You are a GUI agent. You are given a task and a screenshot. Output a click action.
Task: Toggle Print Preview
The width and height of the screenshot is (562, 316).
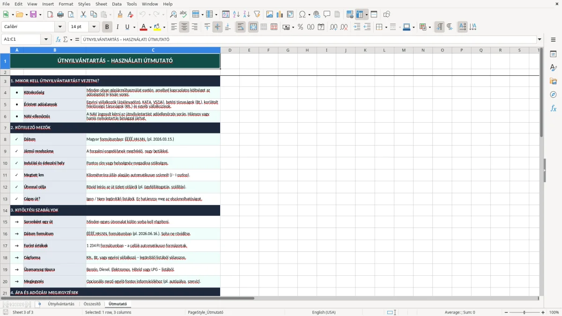(x=71, y=15)
